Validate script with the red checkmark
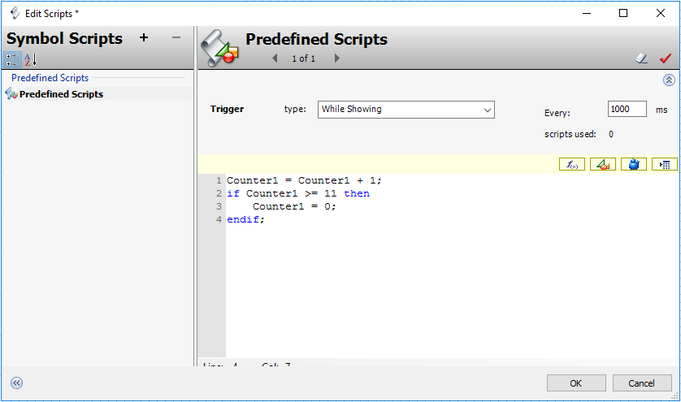 click(x=665, y=58)
